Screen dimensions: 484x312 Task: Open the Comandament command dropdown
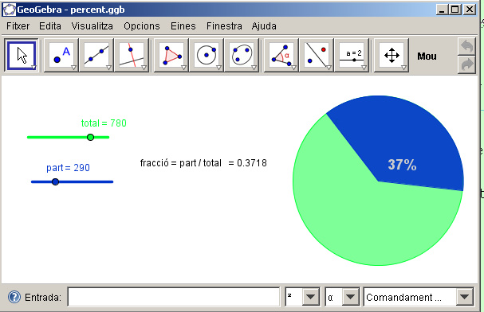point(464,297)
